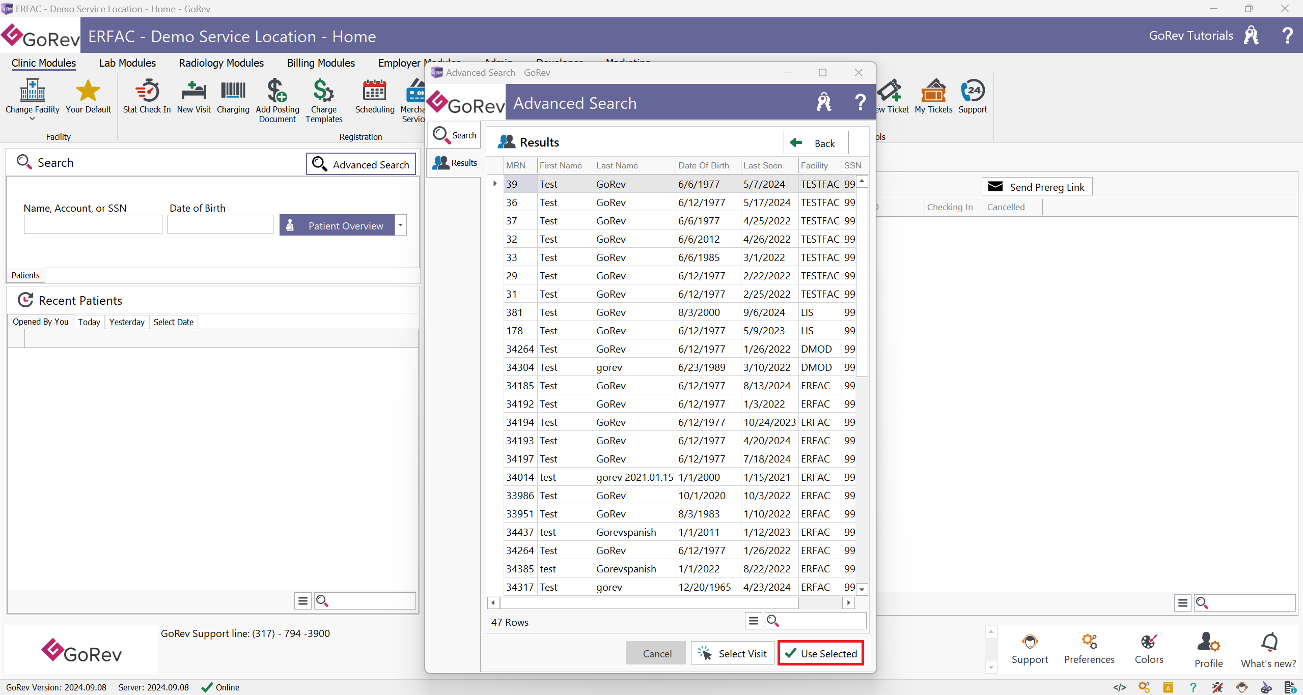Click the Select Visit button

733,653
